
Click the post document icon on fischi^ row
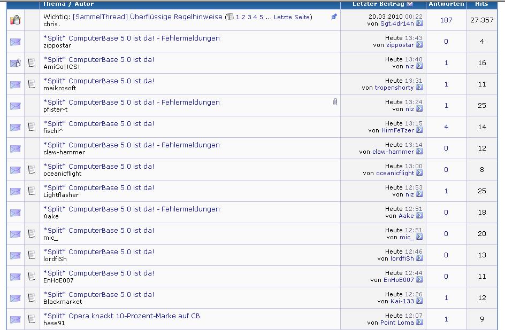tap(32, 127)
